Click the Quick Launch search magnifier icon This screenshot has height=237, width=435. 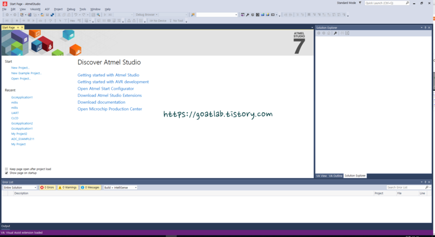(x=407, y=3)
